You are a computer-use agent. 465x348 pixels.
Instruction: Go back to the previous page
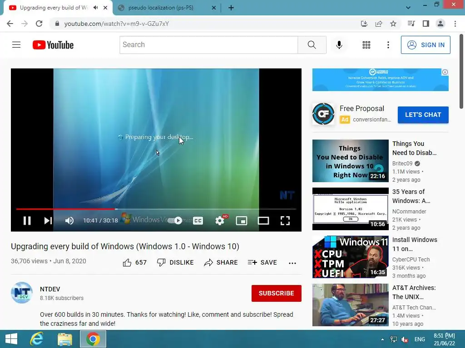(x=10, y=24)
